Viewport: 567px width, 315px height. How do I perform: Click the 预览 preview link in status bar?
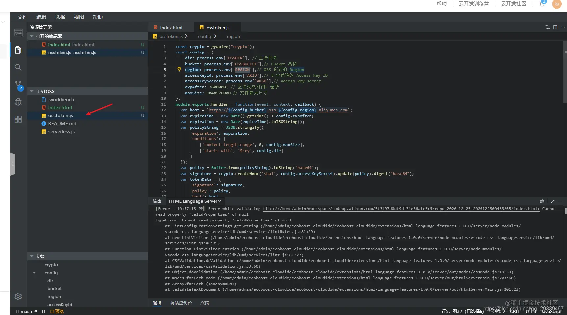57,311
